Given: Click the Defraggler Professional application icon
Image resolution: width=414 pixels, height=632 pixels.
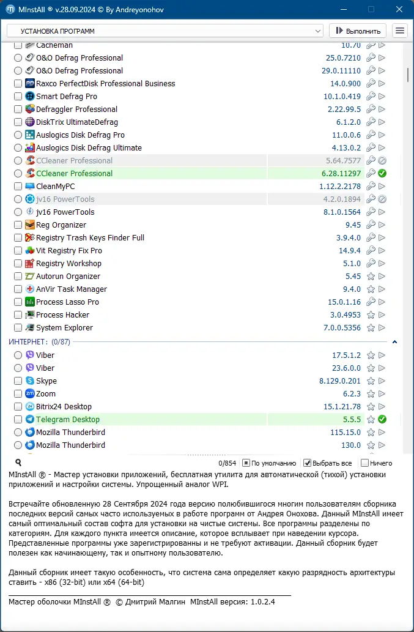Looking at the screenshot, I should [30, 110].
